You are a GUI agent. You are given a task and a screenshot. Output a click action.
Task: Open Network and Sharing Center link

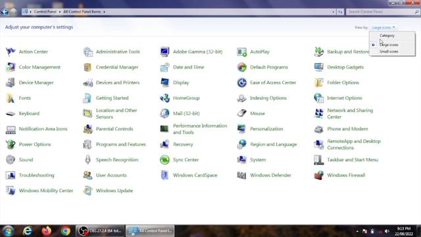350,113
